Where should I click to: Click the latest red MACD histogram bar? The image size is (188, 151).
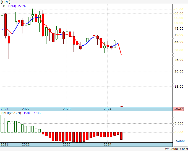pos(121,136)
